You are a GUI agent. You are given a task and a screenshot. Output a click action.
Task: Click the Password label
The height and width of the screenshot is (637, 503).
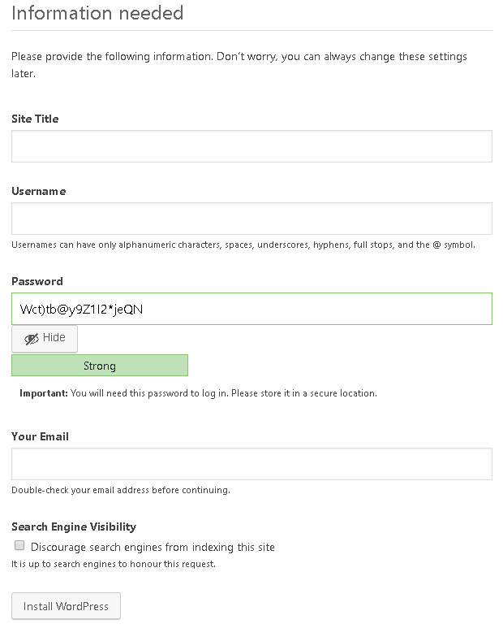[x=37, y=281]
